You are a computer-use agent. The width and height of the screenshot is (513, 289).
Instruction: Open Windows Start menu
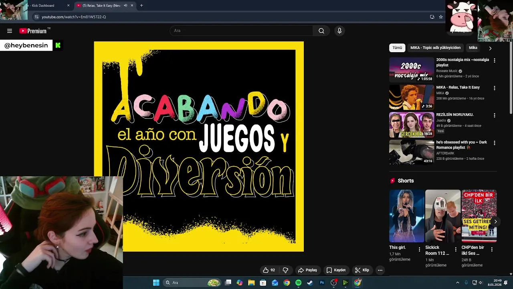(156, 283)
